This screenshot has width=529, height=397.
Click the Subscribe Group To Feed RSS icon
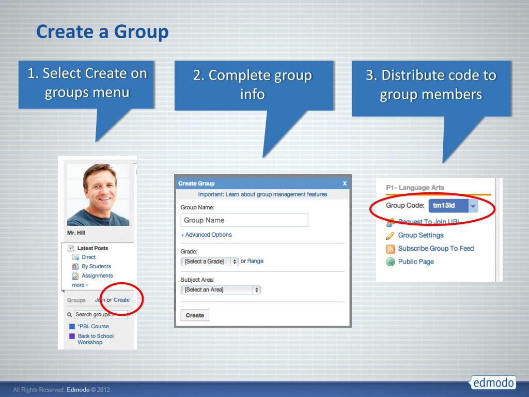click(390, 249)
